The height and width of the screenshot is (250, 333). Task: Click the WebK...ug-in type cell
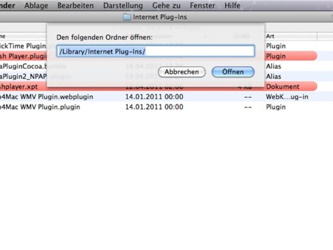[x=287, y=97]
